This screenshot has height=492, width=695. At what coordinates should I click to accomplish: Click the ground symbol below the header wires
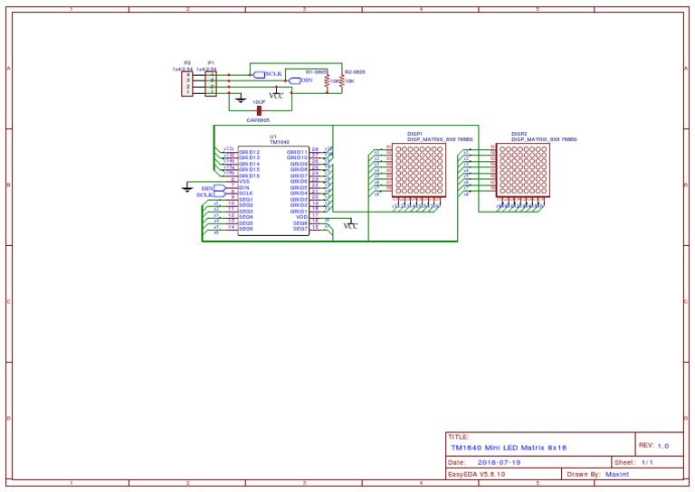[241, 99]
